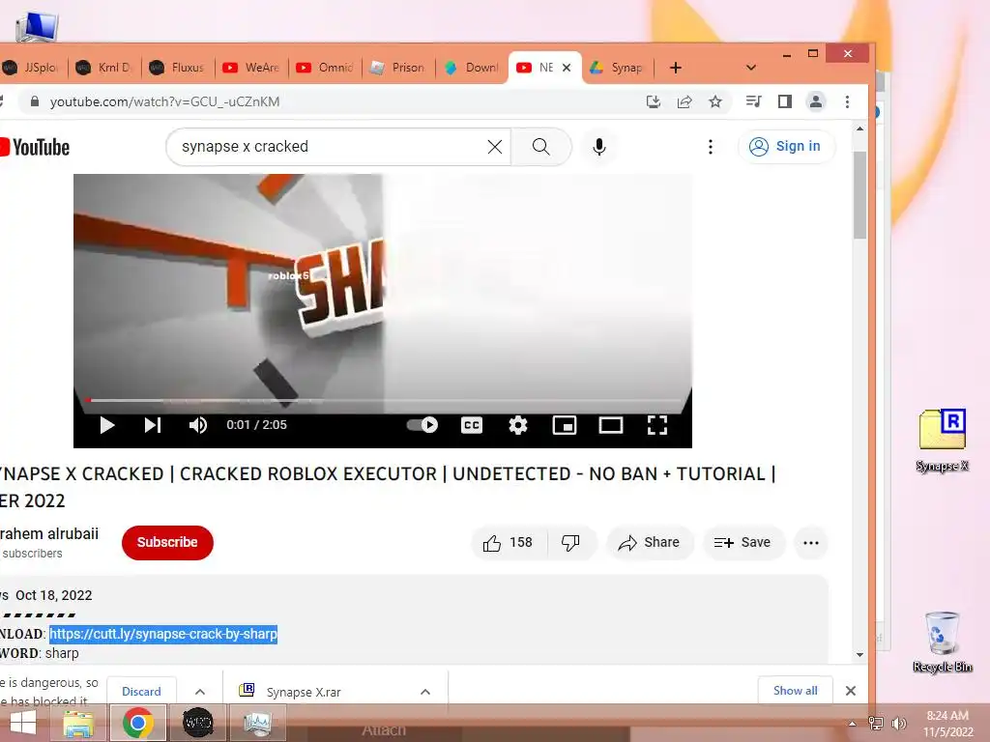Open the tab search dropdown
The width and height of the screenshot is (990, 742).
coord(750,68)
